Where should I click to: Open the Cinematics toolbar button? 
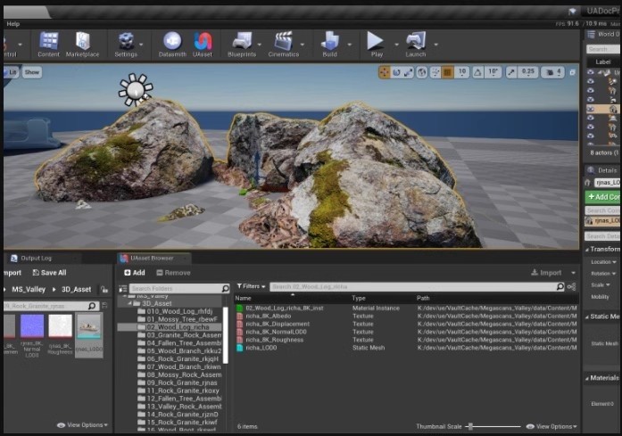point(283,45)
